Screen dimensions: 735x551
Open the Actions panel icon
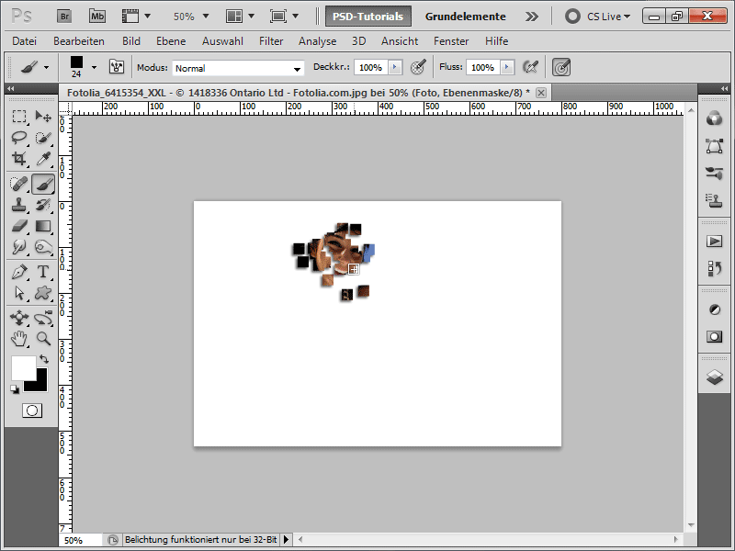tap(715, 242)
